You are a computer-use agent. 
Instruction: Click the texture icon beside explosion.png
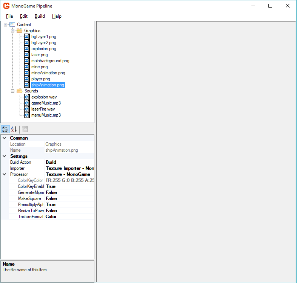coord(26,48)
